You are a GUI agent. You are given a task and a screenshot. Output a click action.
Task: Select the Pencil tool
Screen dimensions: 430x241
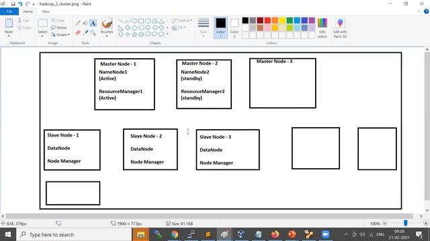pos(78,23)
